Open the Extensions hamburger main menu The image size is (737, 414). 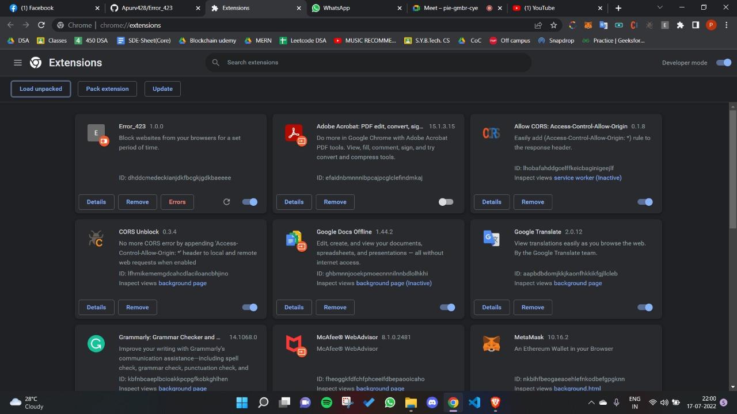pyautogui.click(x=18, y=63)
